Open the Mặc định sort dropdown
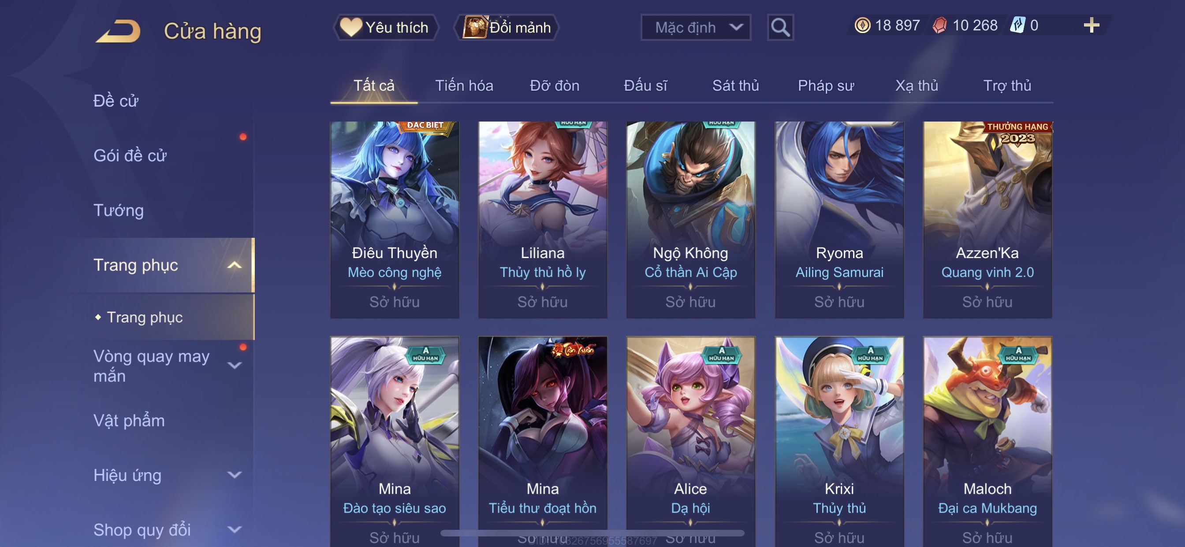This screenshot has height=547, width=1185. (696, 28)
